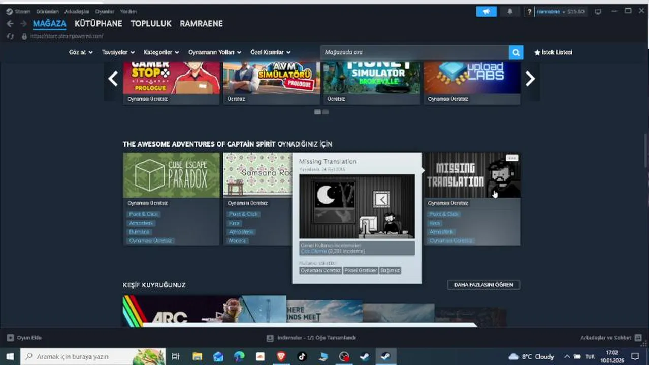Screen dimensions: 649x365
Task: Open the Brave browser from the taskbar
Action: [281, 356]
